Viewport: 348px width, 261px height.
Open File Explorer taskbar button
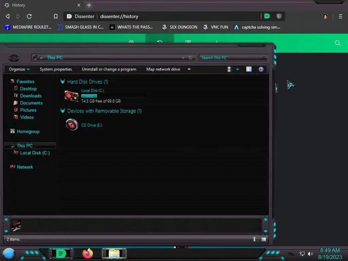click(114, 254)
